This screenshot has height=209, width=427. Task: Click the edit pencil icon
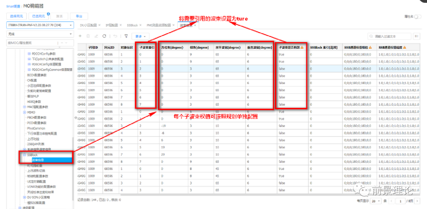point(96,36)
